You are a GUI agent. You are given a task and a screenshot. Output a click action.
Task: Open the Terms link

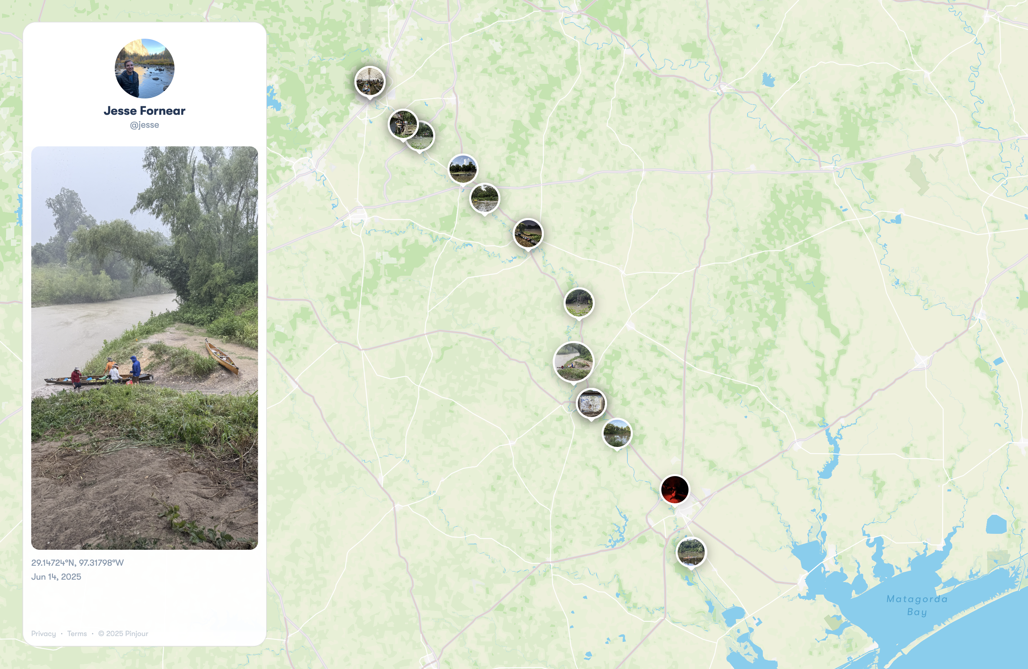(x=77, y=634)
